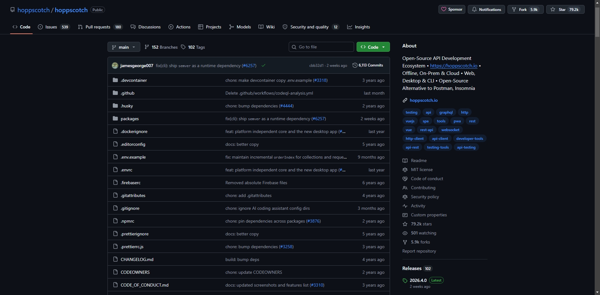Open commit link #6257 in latest commit bar

pos(249,66)
